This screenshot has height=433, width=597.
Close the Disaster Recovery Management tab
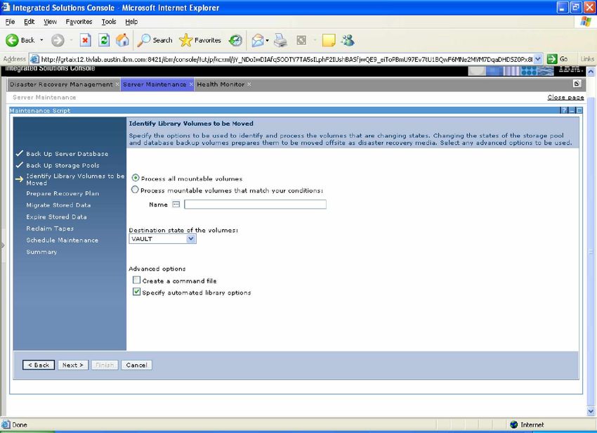(117, 84)
